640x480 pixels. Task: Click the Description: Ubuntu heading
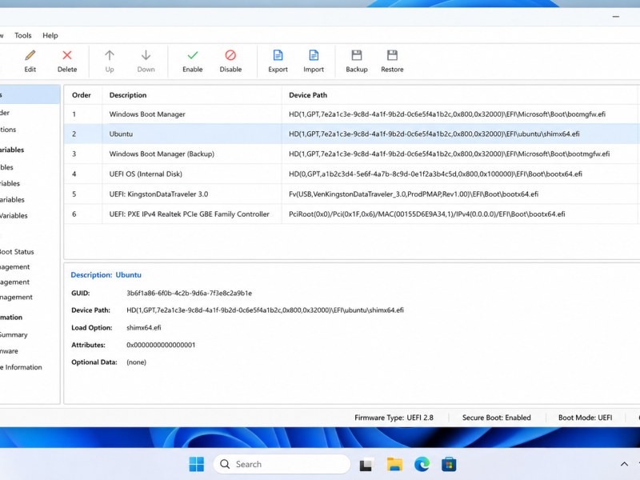(106, 275)
